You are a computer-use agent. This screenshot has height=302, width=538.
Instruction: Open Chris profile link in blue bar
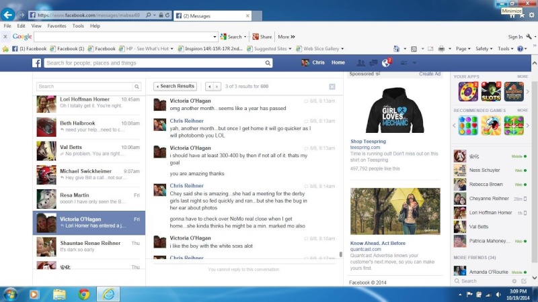313,62
